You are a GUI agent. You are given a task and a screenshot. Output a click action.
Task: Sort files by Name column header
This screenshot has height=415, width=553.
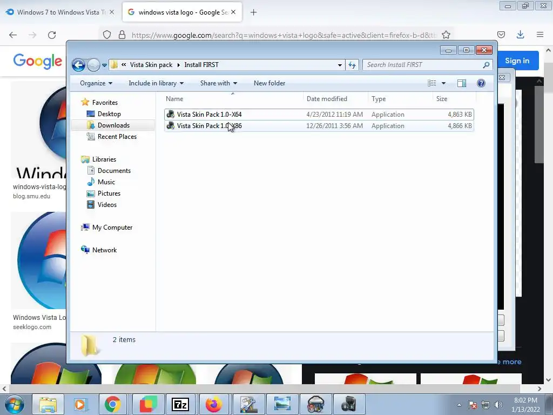point(233,99)
